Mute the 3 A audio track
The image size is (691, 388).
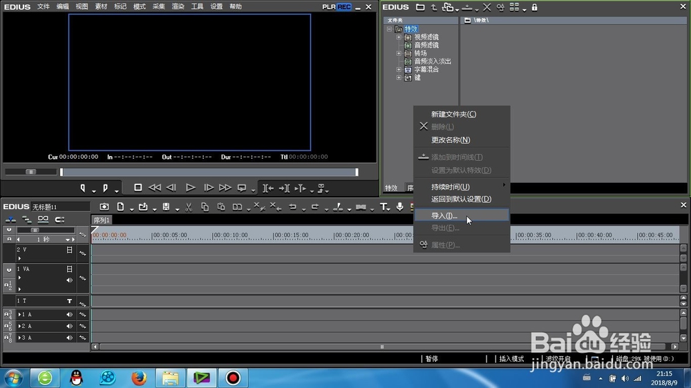click(69, 338)
